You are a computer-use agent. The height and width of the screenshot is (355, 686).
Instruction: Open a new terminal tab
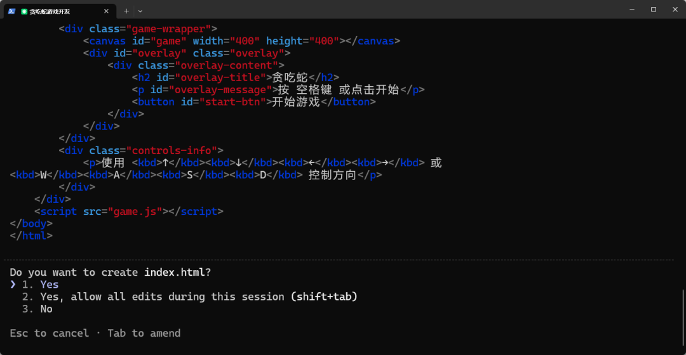click(126, 11)
